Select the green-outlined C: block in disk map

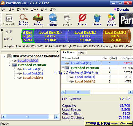point(28,36)
